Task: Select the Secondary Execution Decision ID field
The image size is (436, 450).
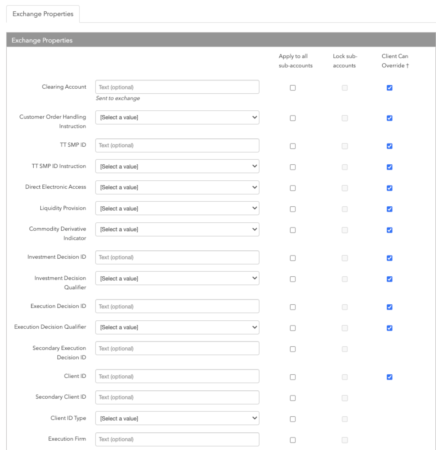Action: tap(177, 348)
